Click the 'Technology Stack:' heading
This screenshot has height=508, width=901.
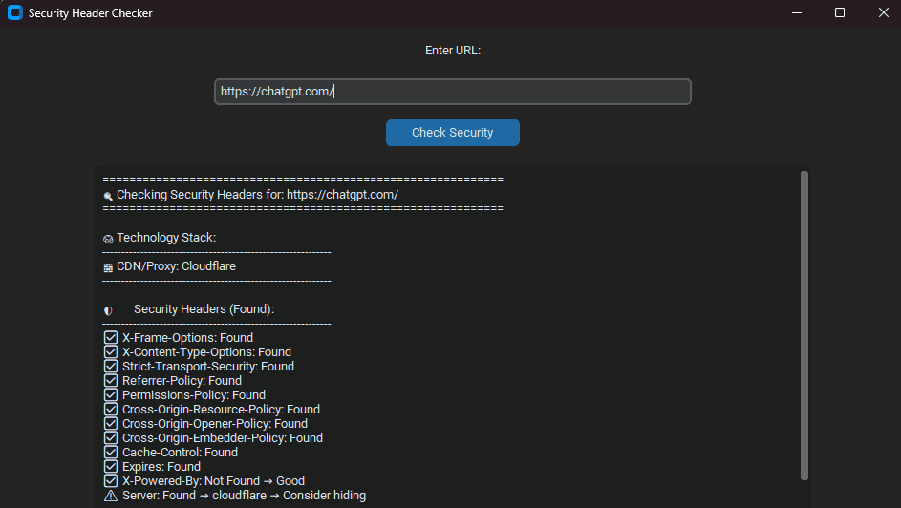point(166,238)
